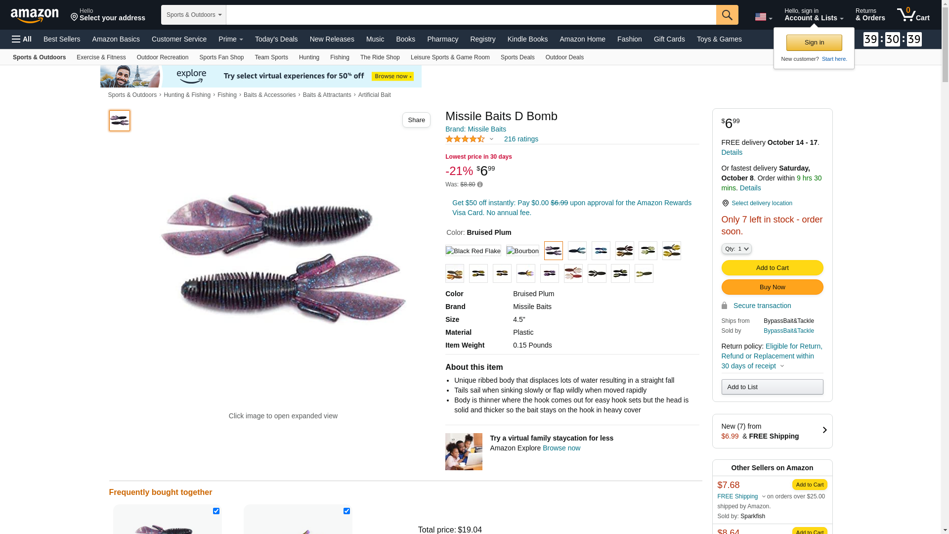The width and height of the screenshot is (949, 534).
Task: Click the price info icon beside Was price
Action: pyautogui.click(x=480, y=184)
